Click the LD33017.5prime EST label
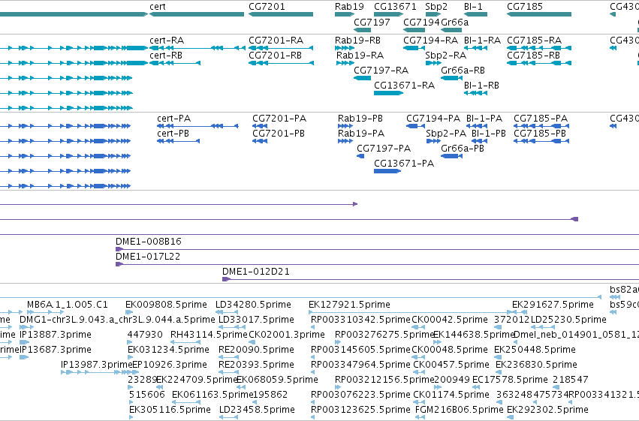 (x=256, y=320)
